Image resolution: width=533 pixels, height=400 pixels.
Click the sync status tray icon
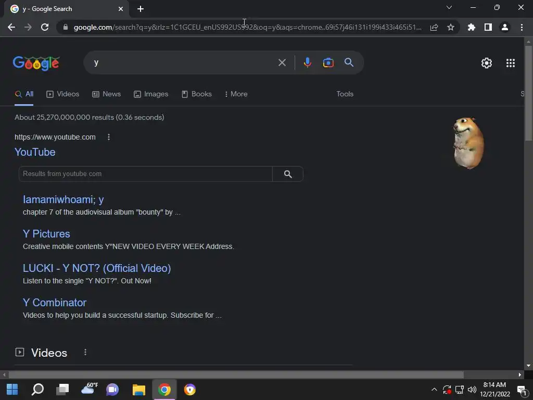(447, 390)
